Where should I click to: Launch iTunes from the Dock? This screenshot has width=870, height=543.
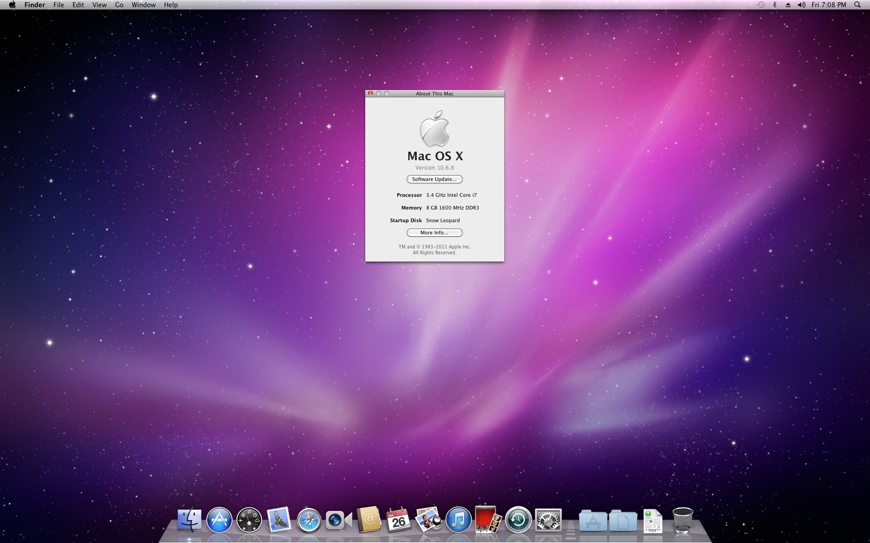[458, 520]
